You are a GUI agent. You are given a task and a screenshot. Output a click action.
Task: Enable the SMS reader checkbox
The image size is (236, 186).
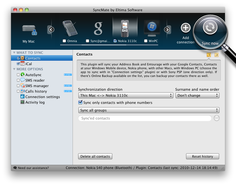pos(18,80)
